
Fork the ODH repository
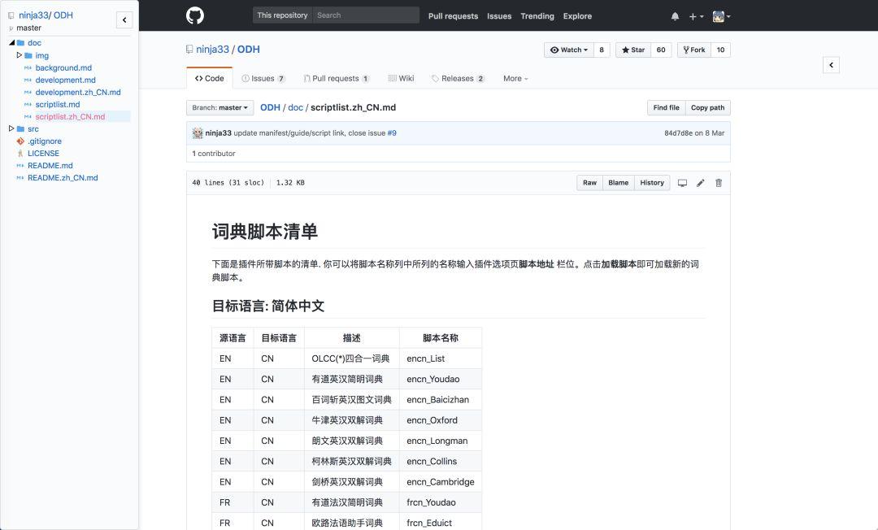(694, 50)
